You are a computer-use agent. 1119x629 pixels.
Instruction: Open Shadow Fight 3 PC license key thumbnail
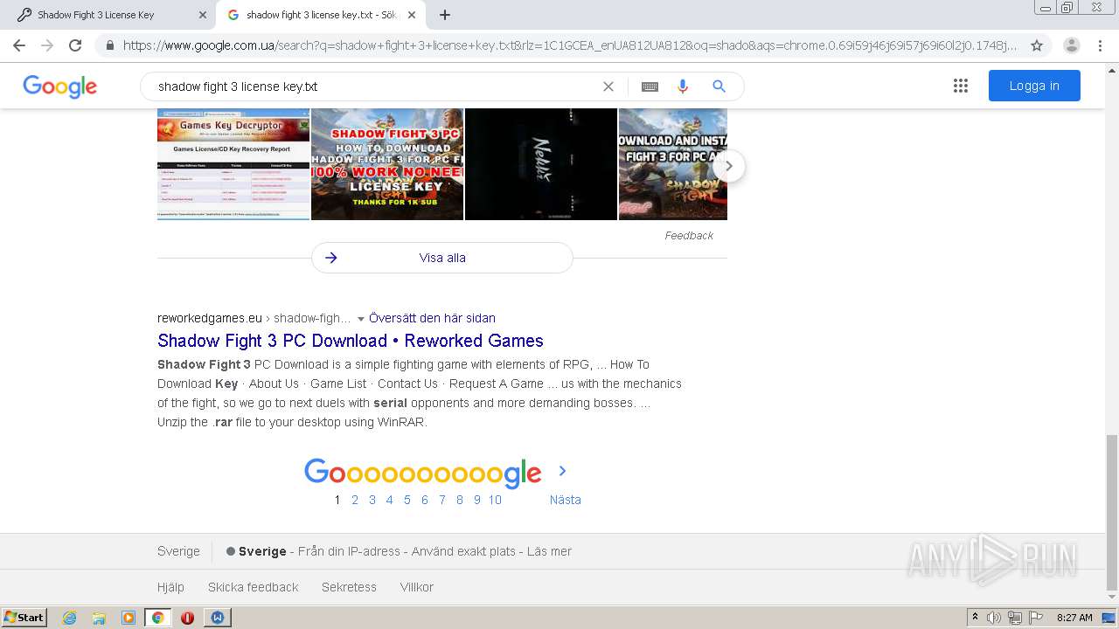tap(387, 164)
